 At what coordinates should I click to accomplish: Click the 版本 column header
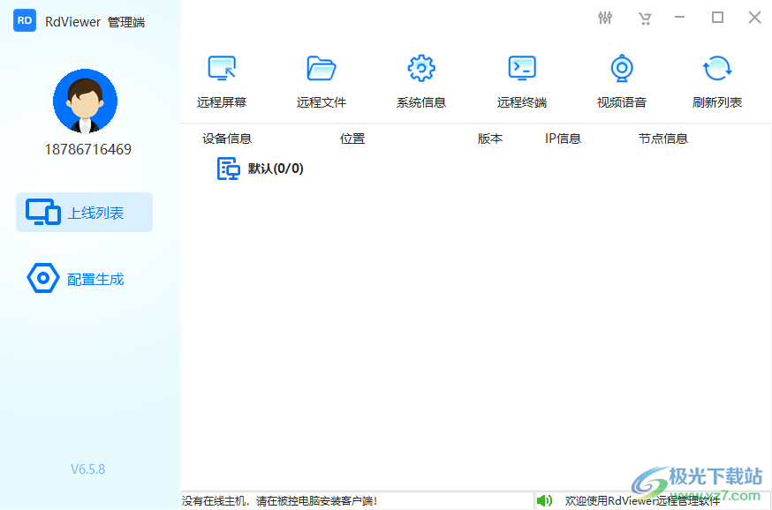tap(490, 139)
